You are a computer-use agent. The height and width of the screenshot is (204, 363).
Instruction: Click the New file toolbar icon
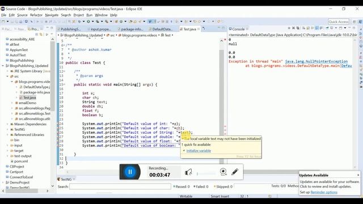pos(3,22)
